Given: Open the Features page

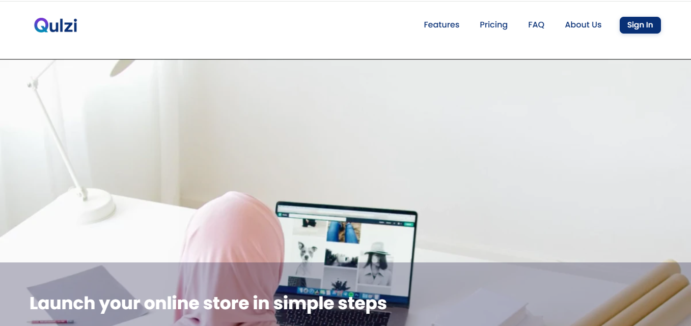Looking at the screenshot, I should pos(441,25).
